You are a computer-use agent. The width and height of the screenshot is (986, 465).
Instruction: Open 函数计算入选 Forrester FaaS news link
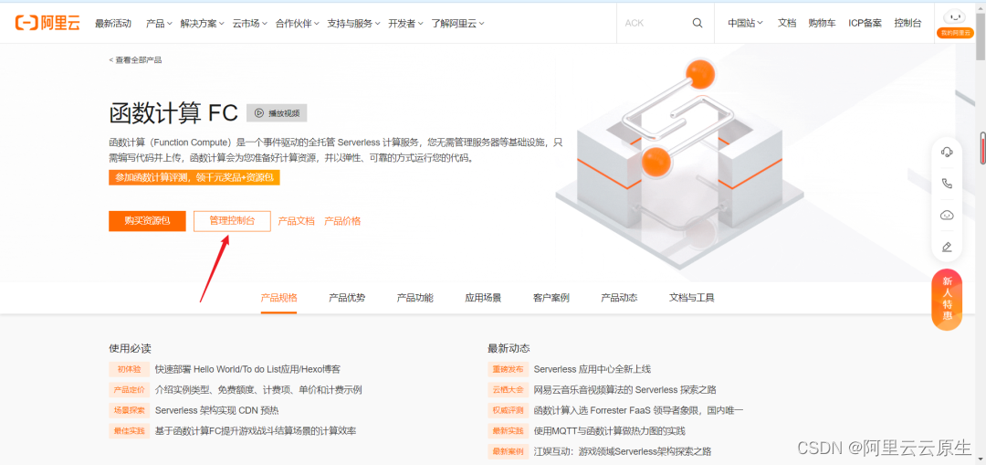[x=638, y=410]
